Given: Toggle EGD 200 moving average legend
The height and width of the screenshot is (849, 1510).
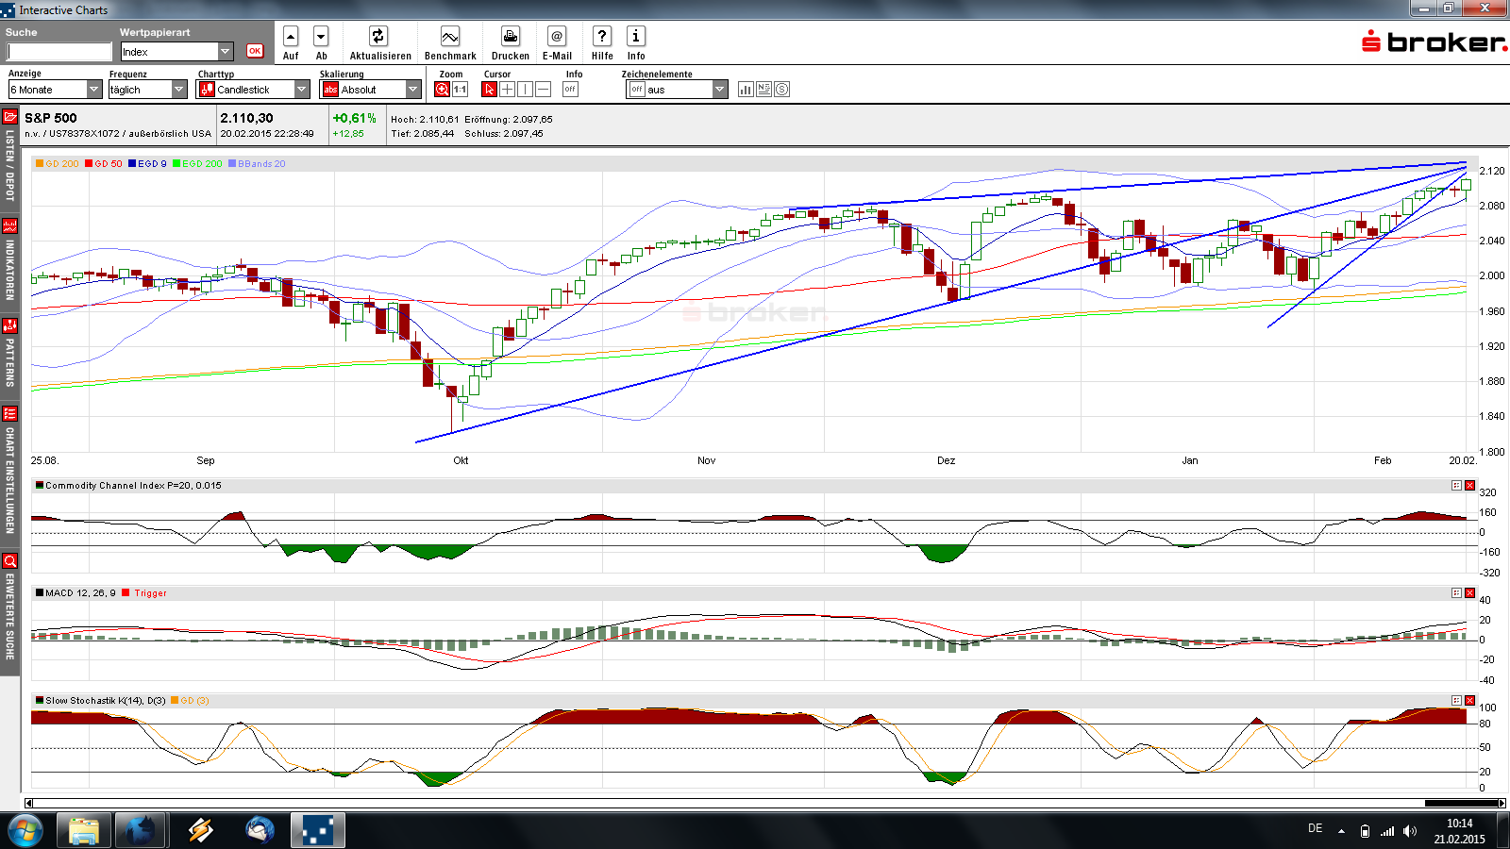Looking at the screenshot, I should point(197,164).
